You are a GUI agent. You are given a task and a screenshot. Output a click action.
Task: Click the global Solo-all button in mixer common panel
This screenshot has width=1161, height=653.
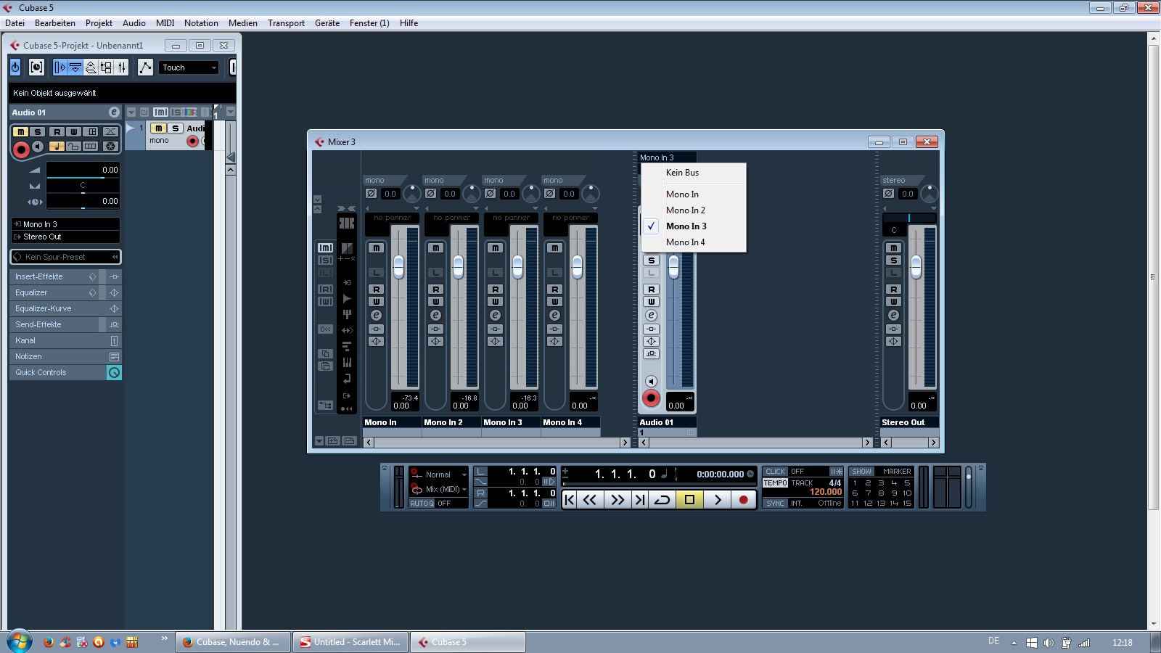[x=325, y=260]
